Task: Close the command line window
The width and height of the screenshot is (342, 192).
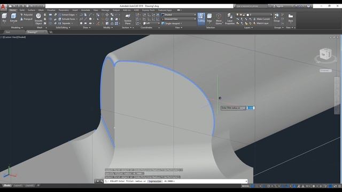Action: pos(97,181)
